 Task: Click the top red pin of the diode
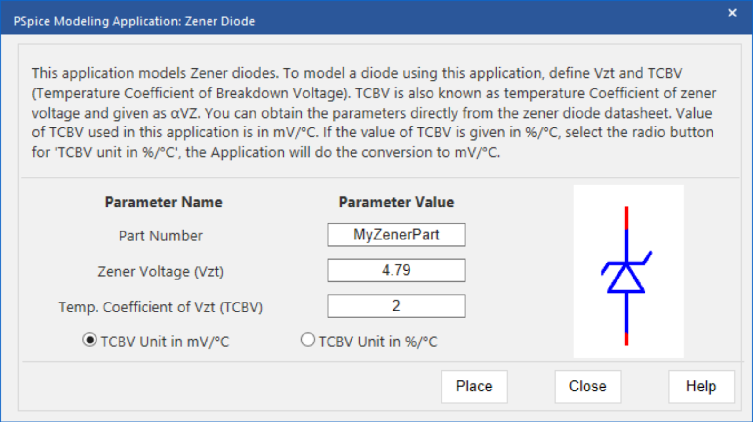[x=626, y=217]
